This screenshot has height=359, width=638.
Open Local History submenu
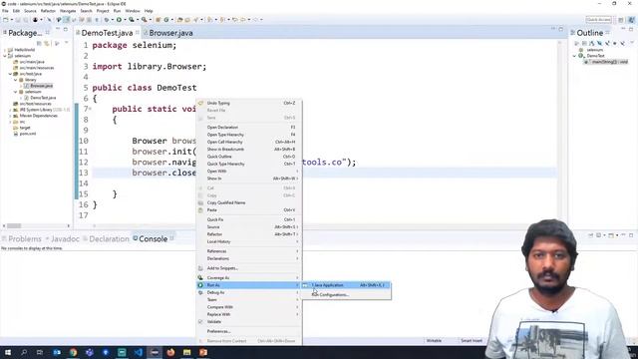coord(249,241)
